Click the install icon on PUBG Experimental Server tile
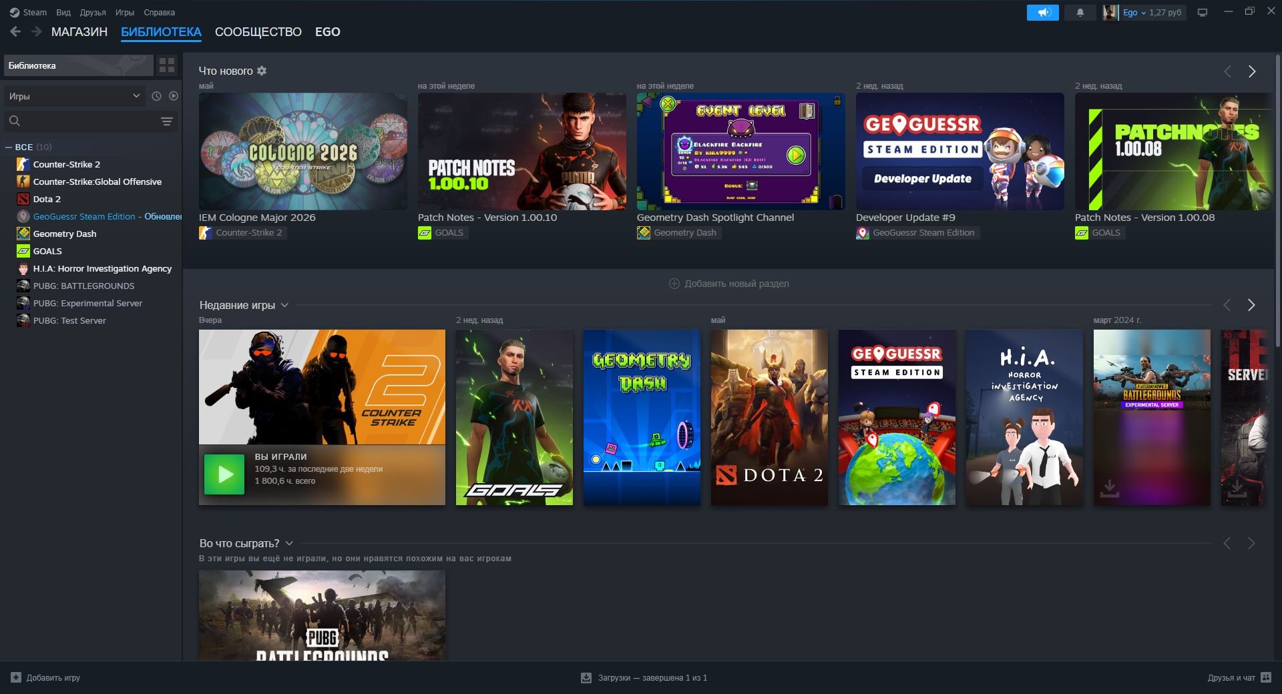The height and width of the screenshot is (694, 1282). coord(1109,488)
